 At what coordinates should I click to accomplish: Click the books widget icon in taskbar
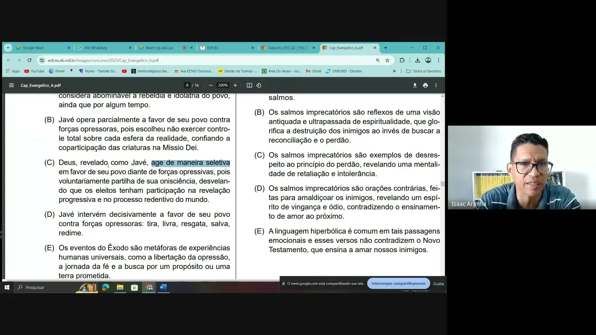[87, 288]
